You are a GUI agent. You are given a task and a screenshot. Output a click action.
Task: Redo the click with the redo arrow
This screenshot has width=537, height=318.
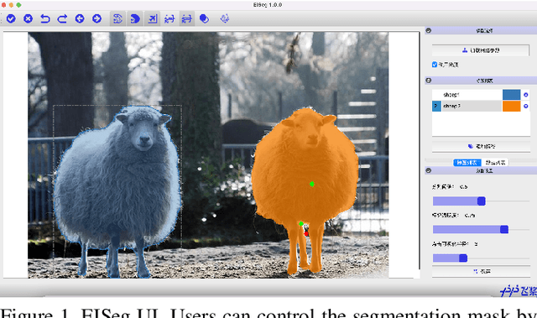[62, 18]
